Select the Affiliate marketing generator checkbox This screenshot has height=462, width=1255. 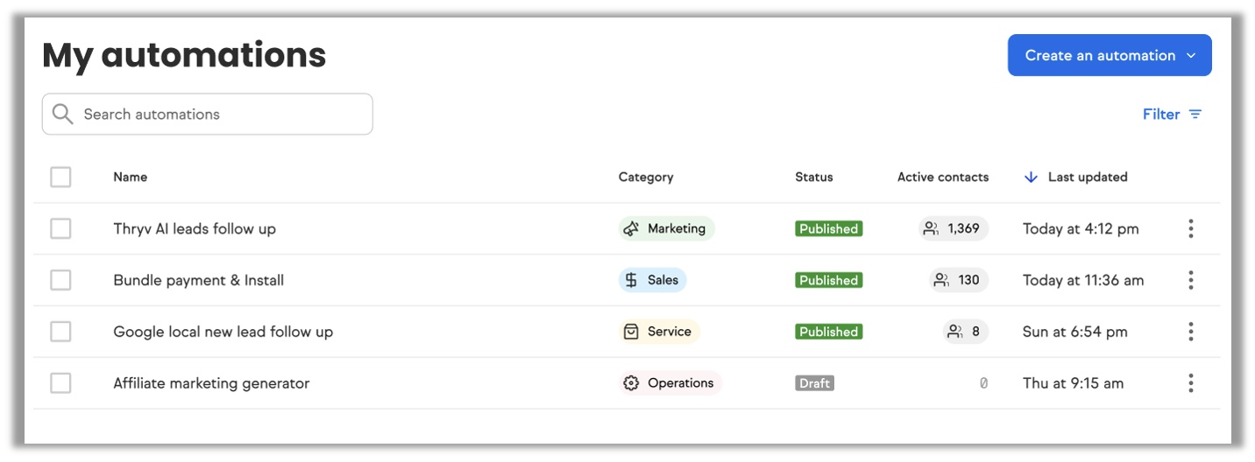tap(60, 383)
